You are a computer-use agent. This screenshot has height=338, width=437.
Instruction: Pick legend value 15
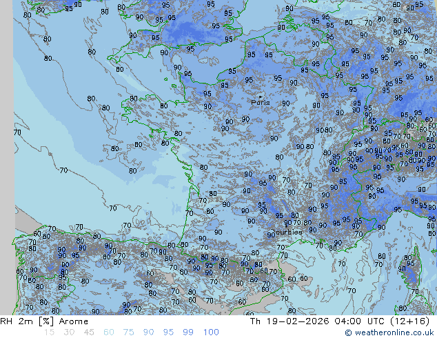click(x=48, y=332)
